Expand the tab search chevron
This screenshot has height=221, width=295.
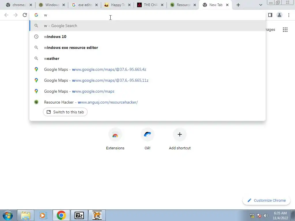260,5
